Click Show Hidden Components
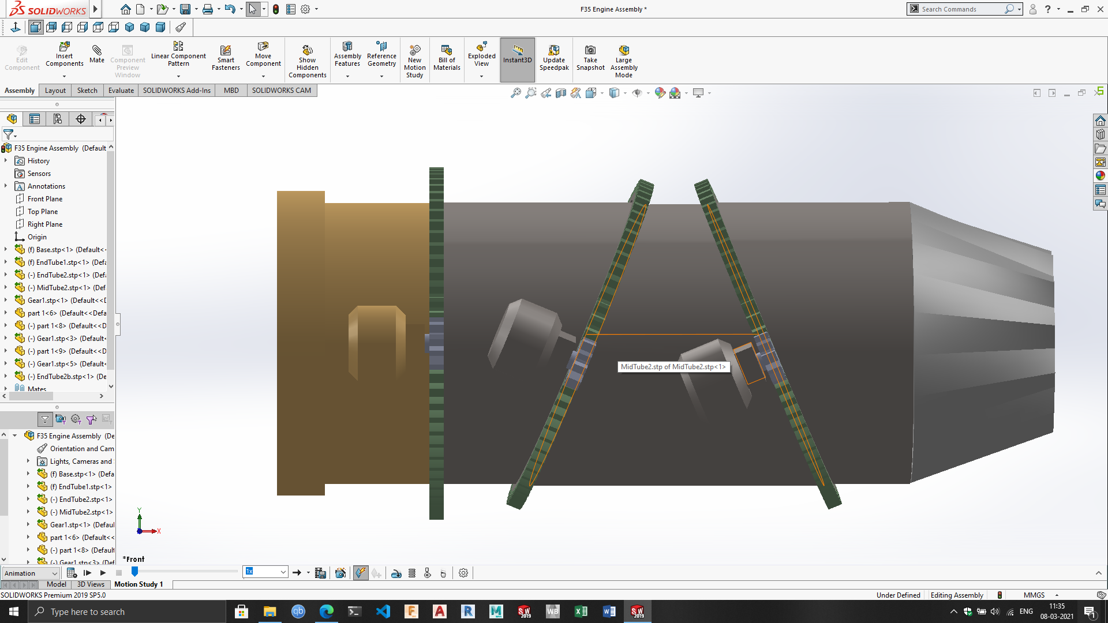1108x623 pixels. (308, 61)
